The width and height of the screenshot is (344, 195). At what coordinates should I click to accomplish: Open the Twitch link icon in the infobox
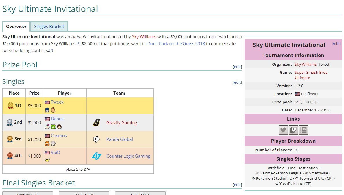click(x=293, y=130)
